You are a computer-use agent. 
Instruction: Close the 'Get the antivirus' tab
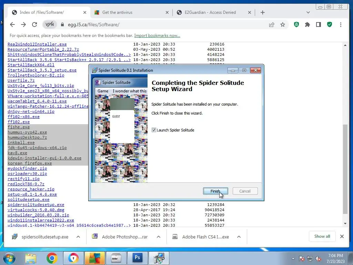(x=167, y=13)
